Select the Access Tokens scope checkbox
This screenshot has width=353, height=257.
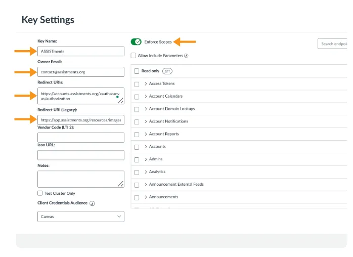137,84
